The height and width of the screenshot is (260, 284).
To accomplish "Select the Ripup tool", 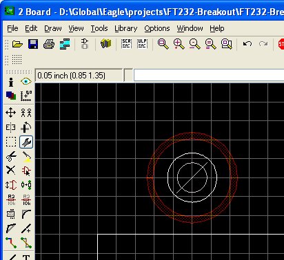I will pyautogui.click(x=26, y=243).
